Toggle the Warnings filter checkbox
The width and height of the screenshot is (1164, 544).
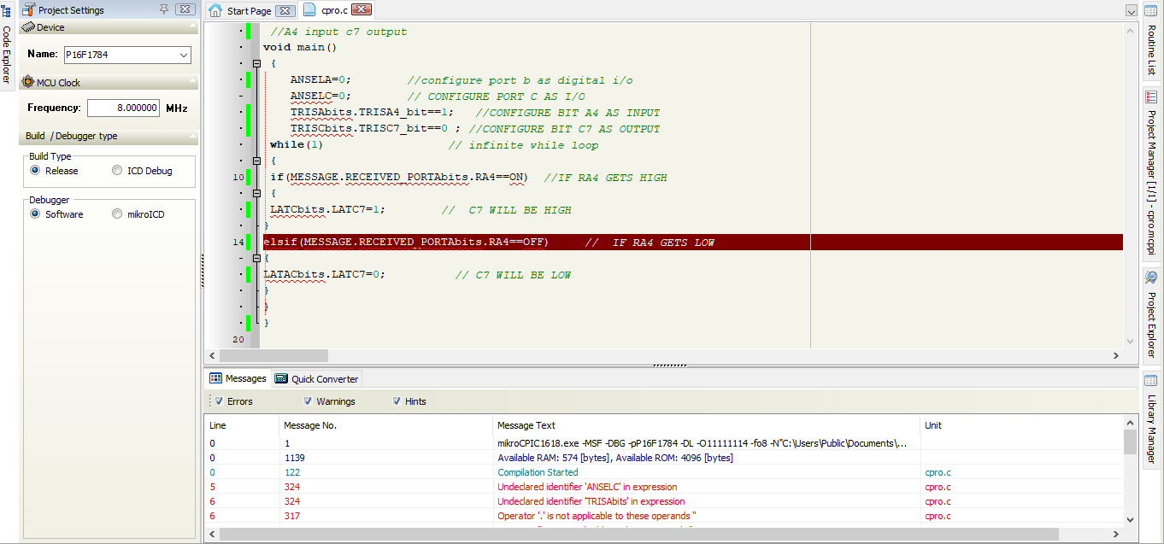point(309,401)
